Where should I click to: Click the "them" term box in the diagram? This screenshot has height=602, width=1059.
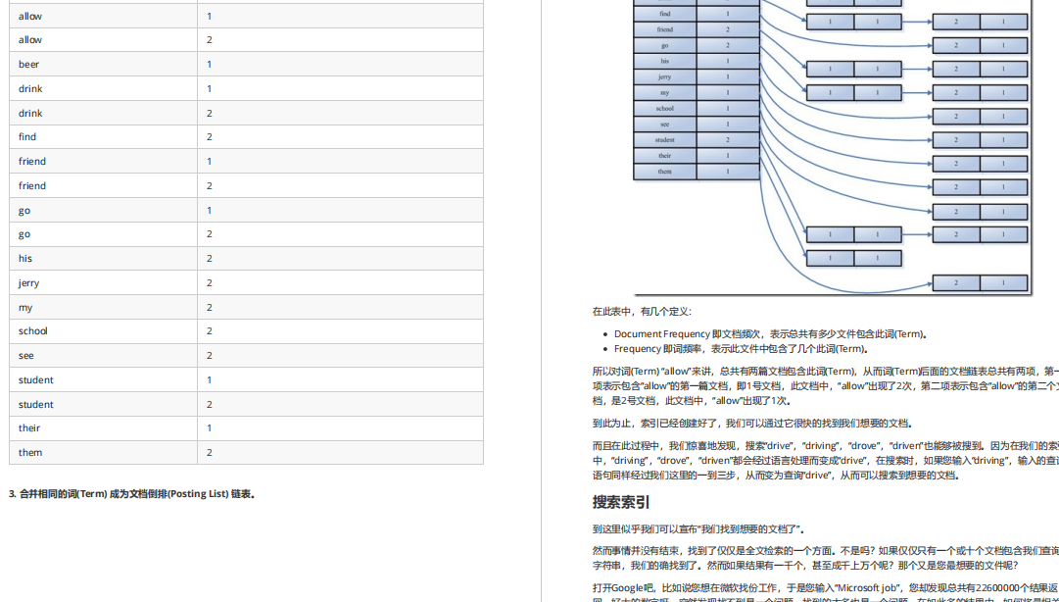point(664,172)
